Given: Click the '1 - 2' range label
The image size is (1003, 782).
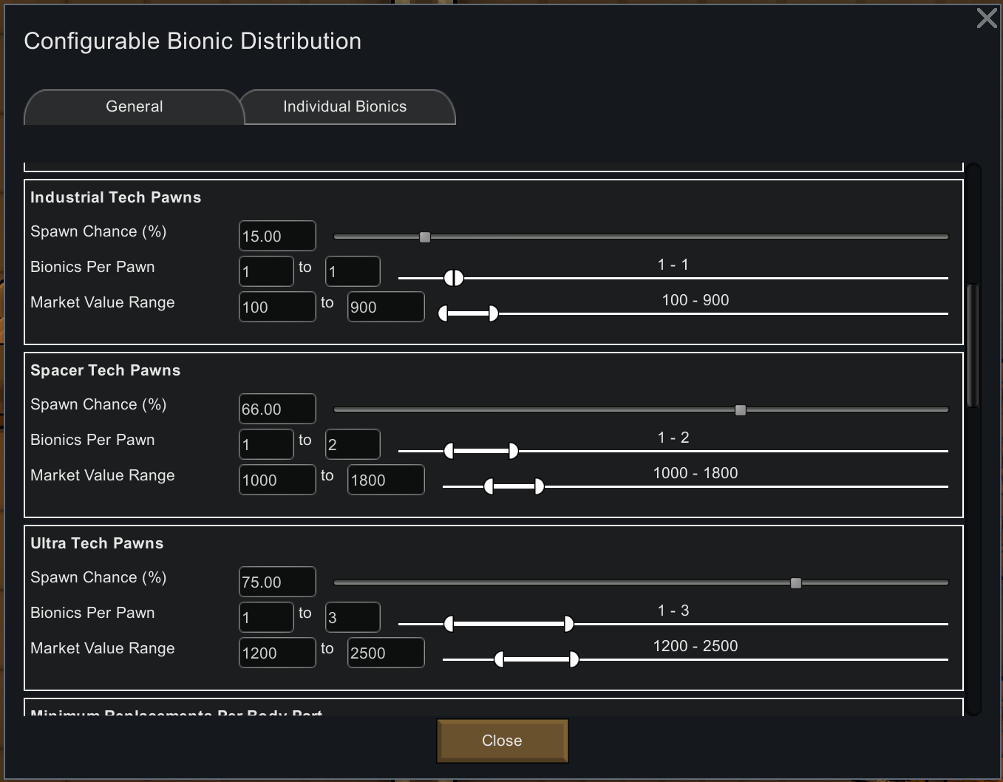Looking at the screenshot, I should click(x=673, y=438).
